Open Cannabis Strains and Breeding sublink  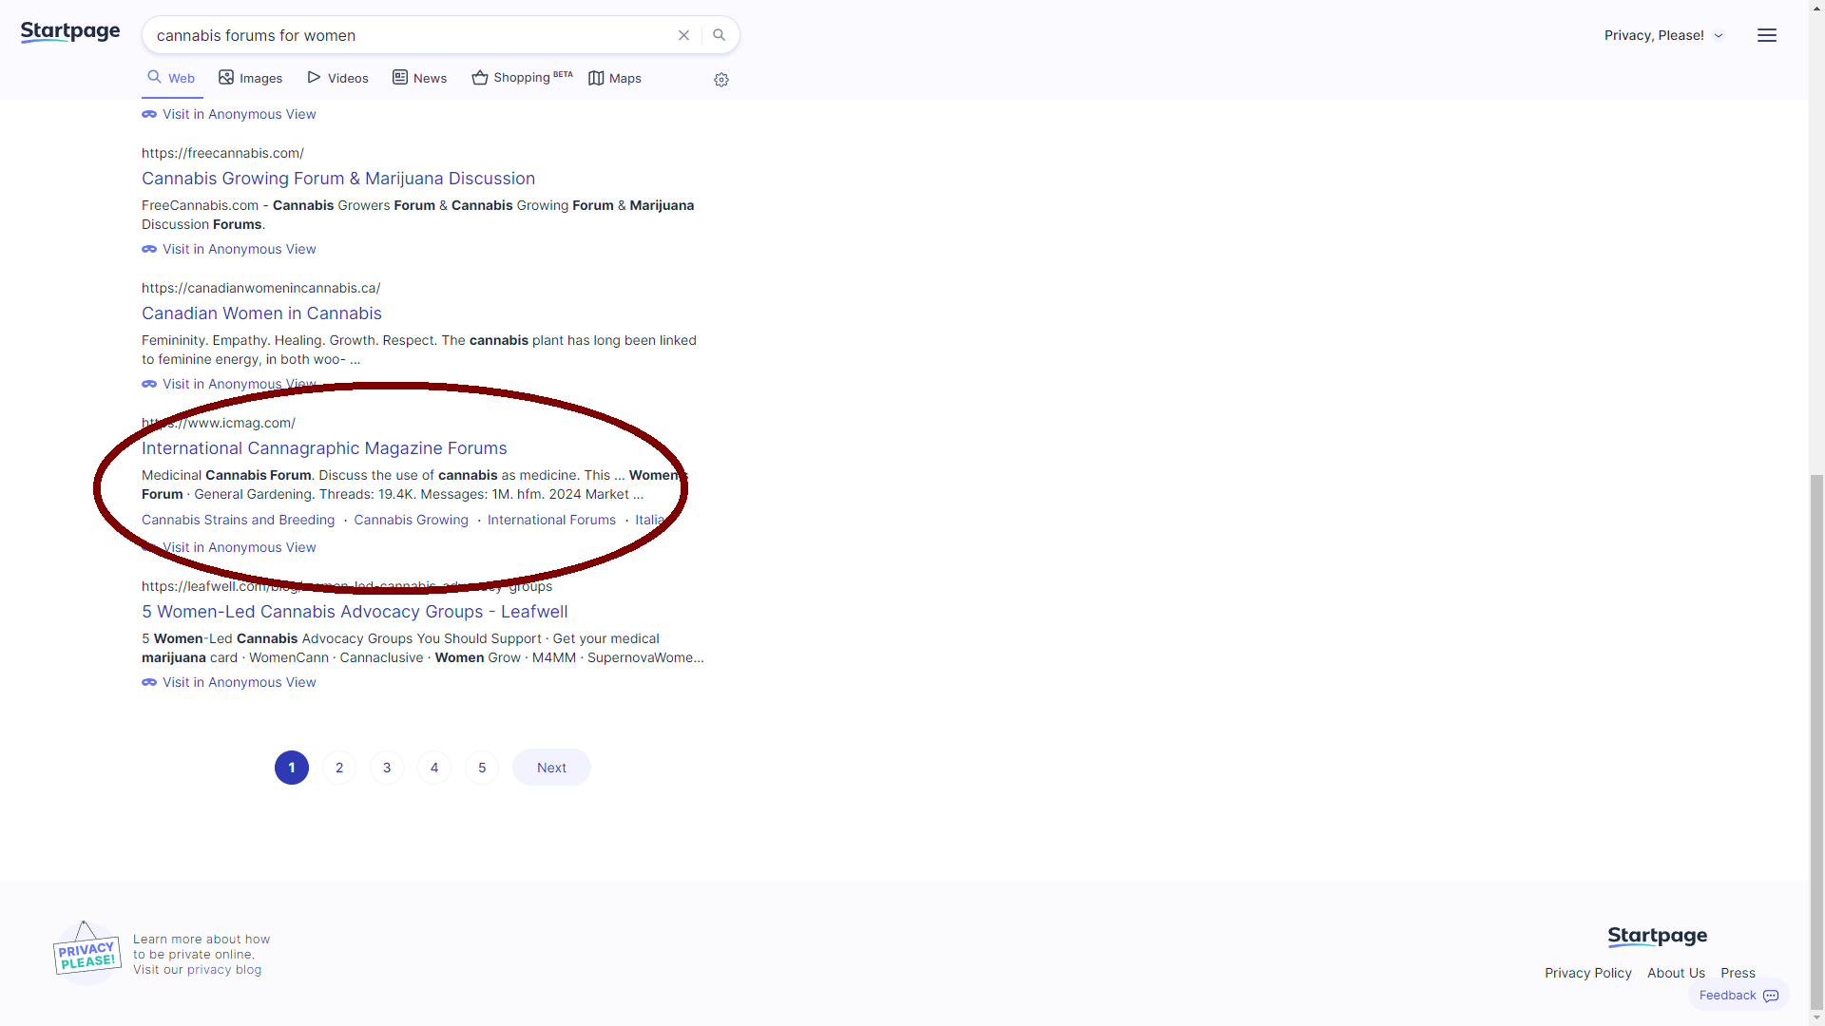[239, 520]
